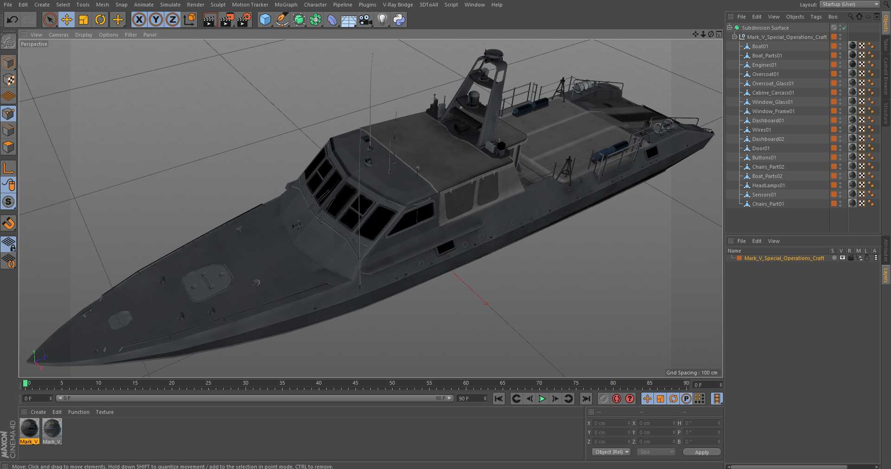The width and height of the screenshot is (891, 469).
Task: Go to the end of animation
Action: click(586, 399)
